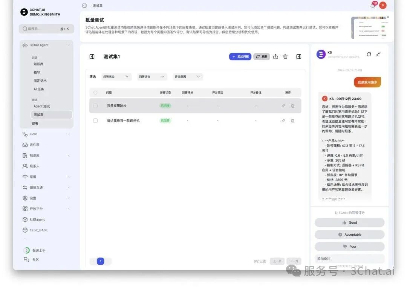The height and width of the screenshot is (287, 407).
Task: Click the export upload icon
Action: [x=275, y=56]
